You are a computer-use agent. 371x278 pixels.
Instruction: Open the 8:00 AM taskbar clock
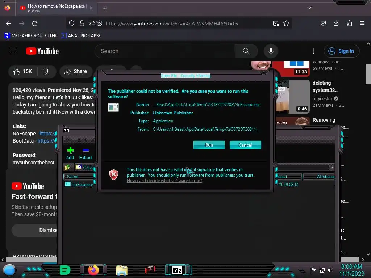click(x=351, y=270)
